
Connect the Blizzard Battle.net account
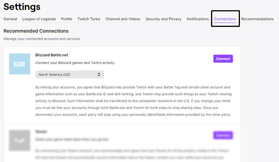coord(223,59)
